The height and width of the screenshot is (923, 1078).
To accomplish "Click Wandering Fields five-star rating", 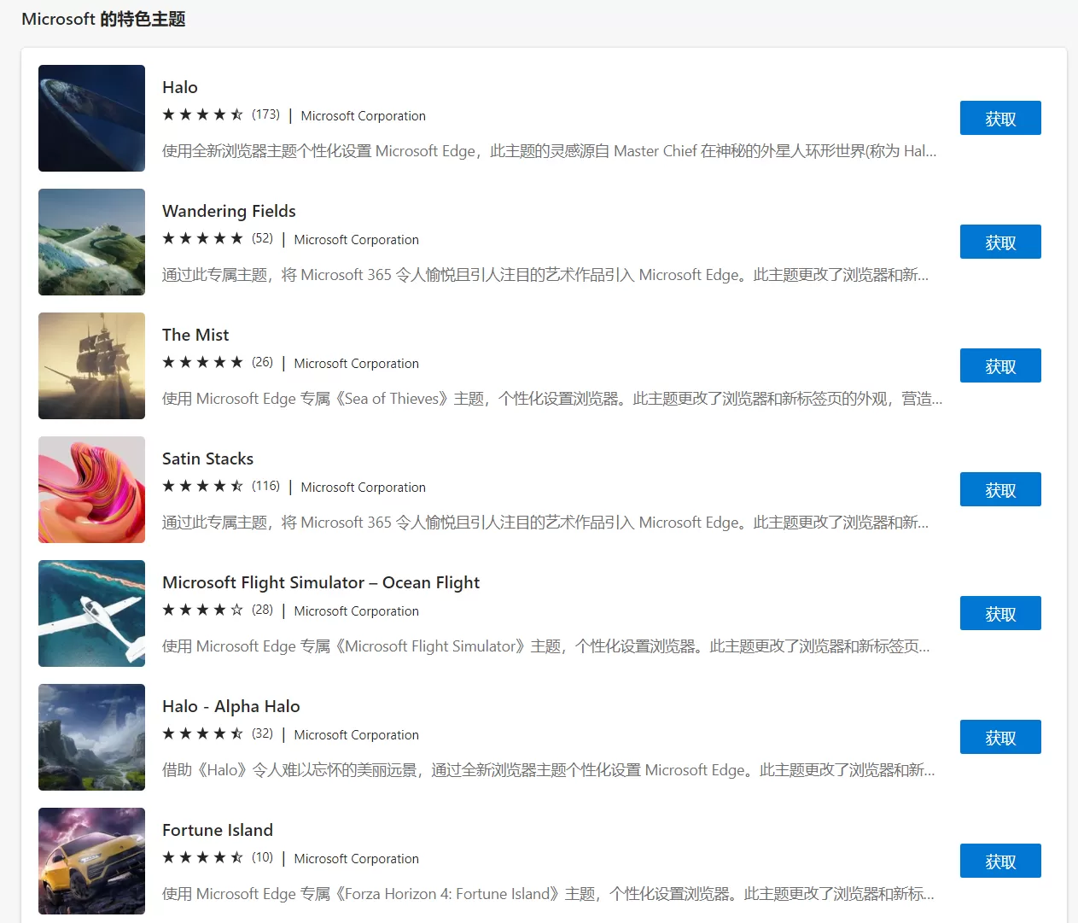I will pyautogui.click(x=203, y=238).
